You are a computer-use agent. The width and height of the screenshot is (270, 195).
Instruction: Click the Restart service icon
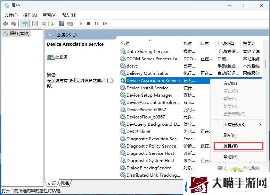click(105, 24)
